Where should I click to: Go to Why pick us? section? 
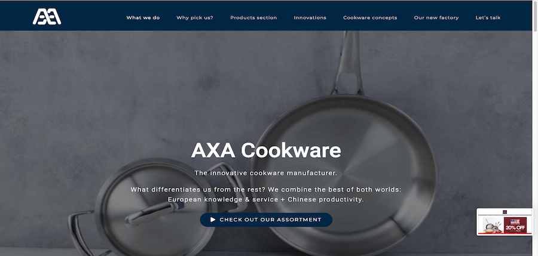coord(195,18)
